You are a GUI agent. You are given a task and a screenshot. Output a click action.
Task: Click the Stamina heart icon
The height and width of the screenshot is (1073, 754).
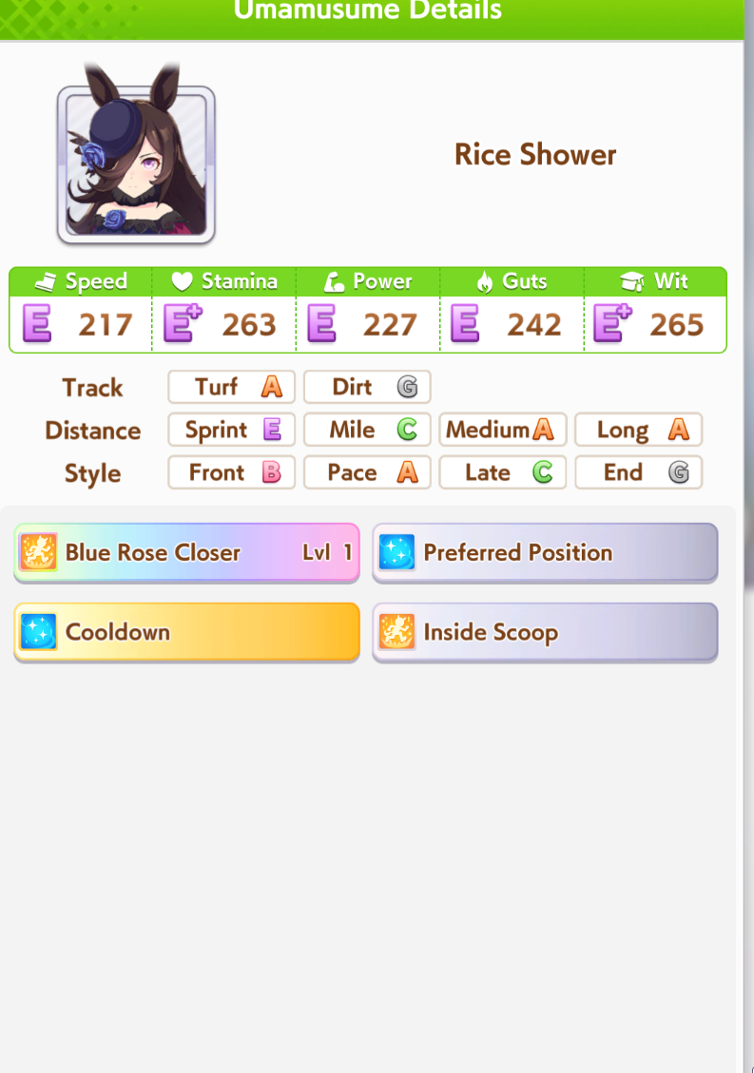[x=182, y=281]
